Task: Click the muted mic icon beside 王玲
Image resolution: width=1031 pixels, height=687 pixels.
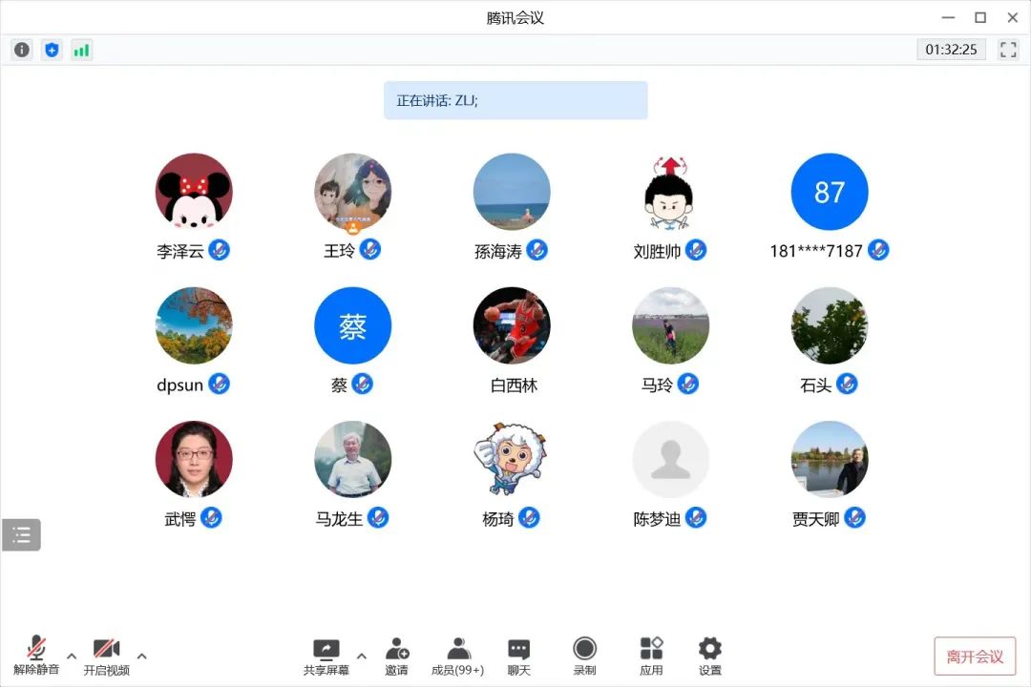Action: click(x=370, y=250)
